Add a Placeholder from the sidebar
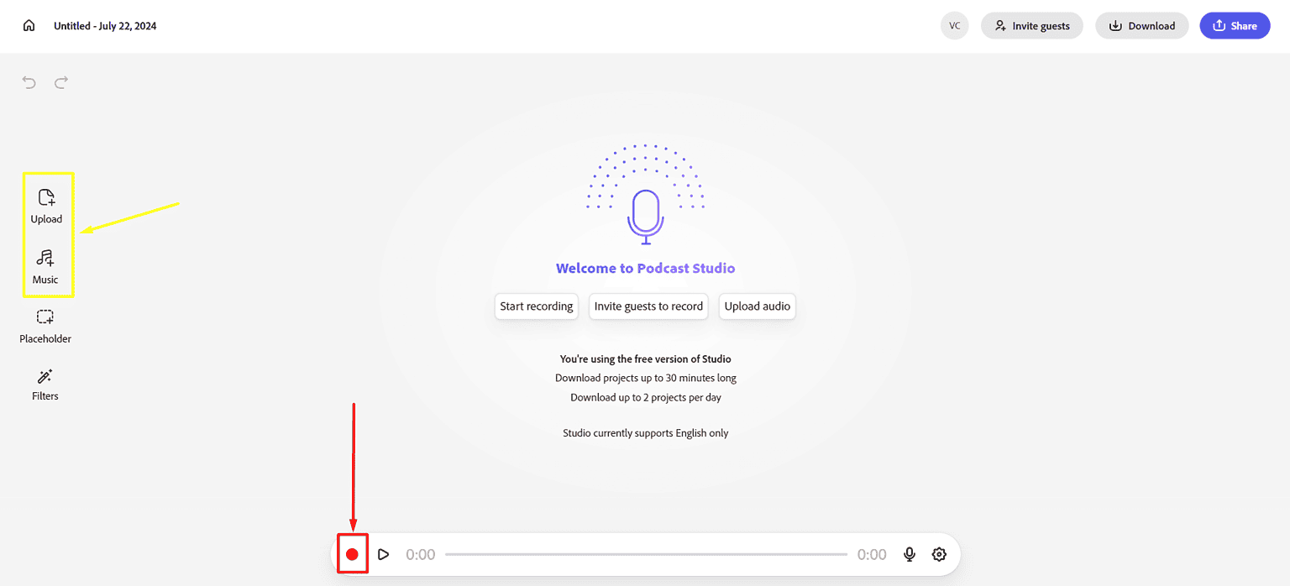The image size is (1290, 586). (45, 327)
